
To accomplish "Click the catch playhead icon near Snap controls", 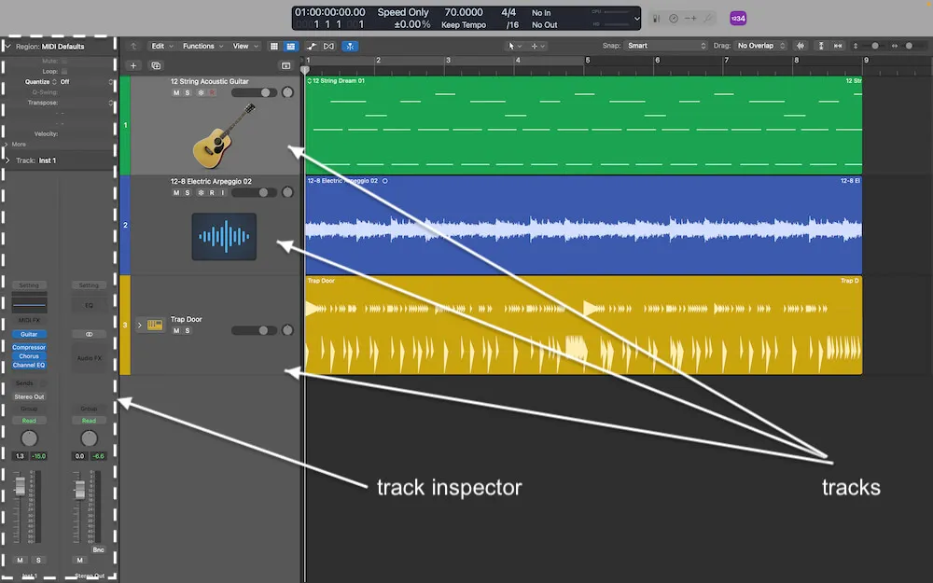I will pos(801,45).
